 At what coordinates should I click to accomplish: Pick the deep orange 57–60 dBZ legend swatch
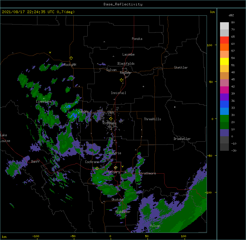(224, 47)
